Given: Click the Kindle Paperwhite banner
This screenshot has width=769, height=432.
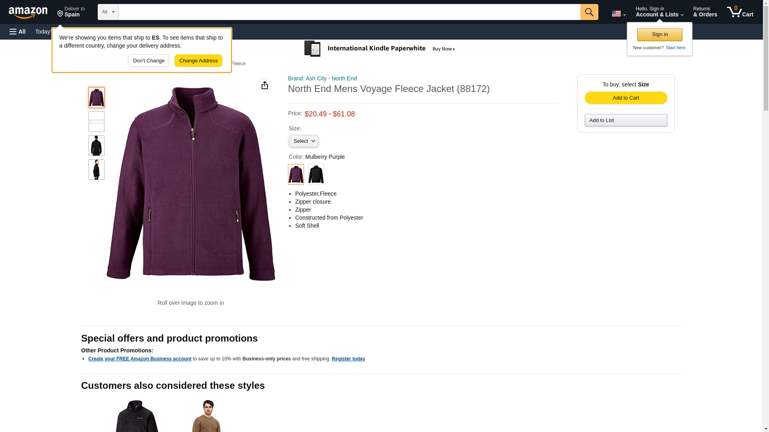Looking at the screenshot, I should [x=379, y=49].
